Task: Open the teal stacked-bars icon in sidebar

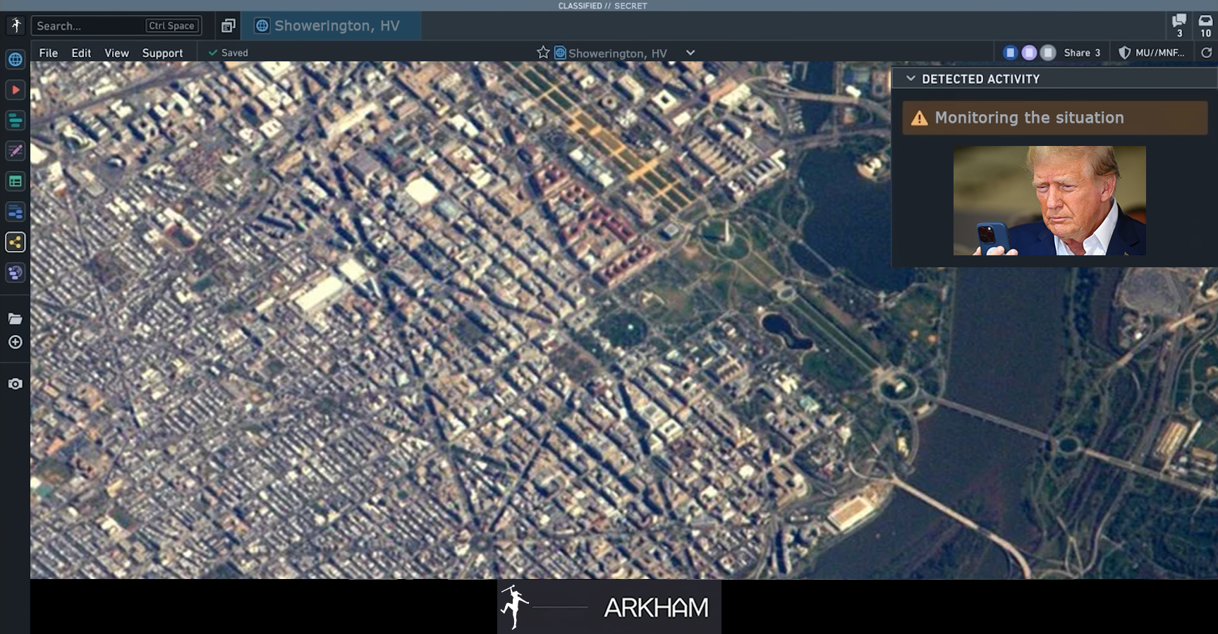Action: (15, 121)
